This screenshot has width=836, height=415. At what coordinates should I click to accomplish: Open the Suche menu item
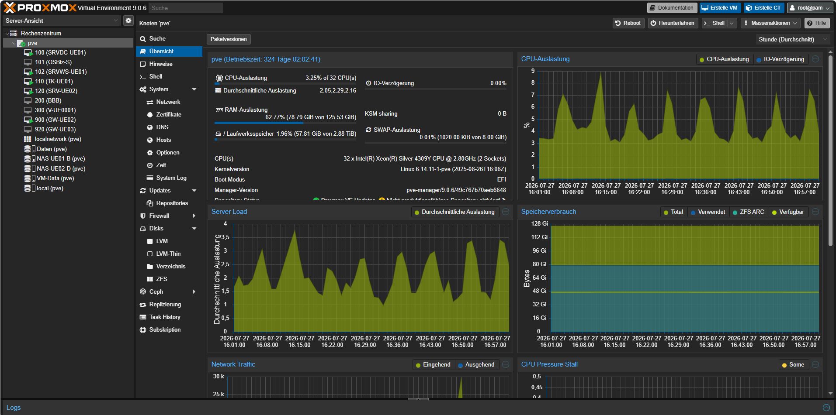click(169, 39)
